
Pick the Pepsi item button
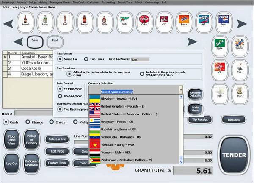224,22
